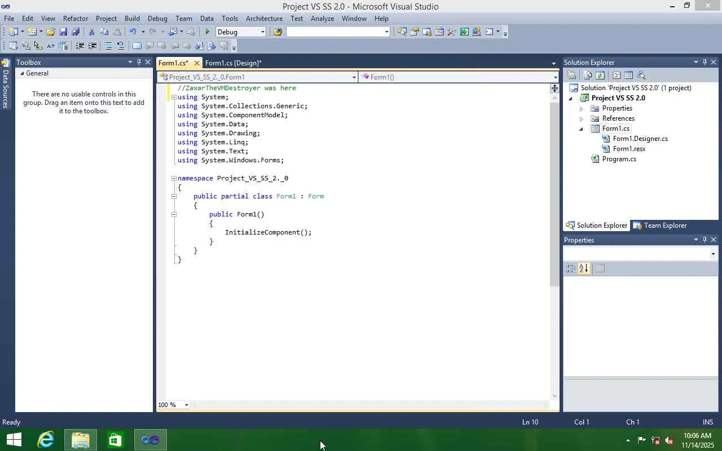Open the Analyze menu
Screen dimensions: 722x451
[322, 18]
